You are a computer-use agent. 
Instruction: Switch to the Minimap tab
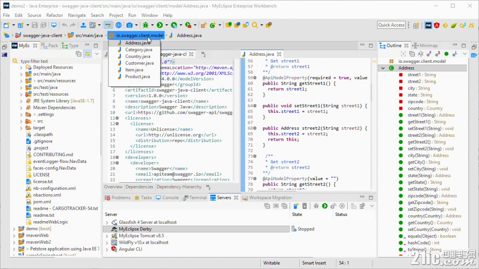point(425,46)
